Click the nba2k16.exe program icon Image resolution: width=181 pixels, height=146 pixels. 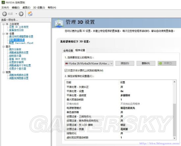point(67,63)
